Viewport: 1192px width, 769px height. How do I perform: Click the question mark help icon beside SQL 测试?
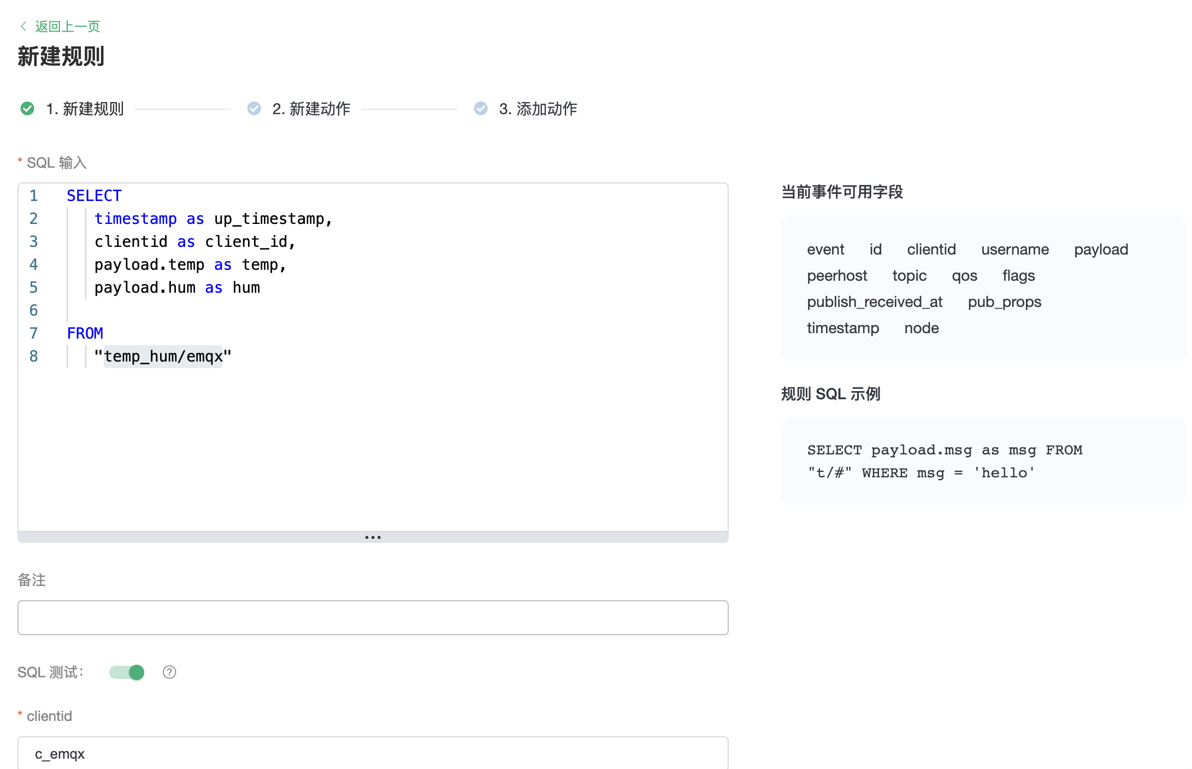169,672
